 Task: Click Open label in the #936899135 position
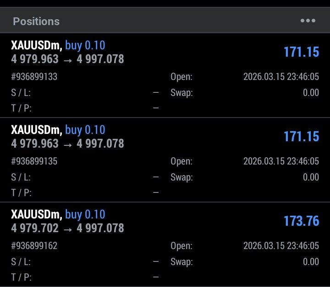181,161
